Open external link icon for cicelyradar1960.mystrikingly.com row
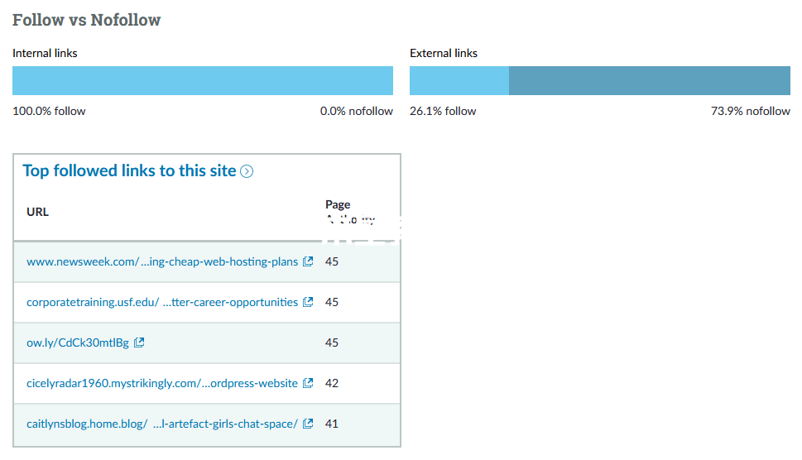802x460 pixels. pyautogui.click(x=308, y=383)
